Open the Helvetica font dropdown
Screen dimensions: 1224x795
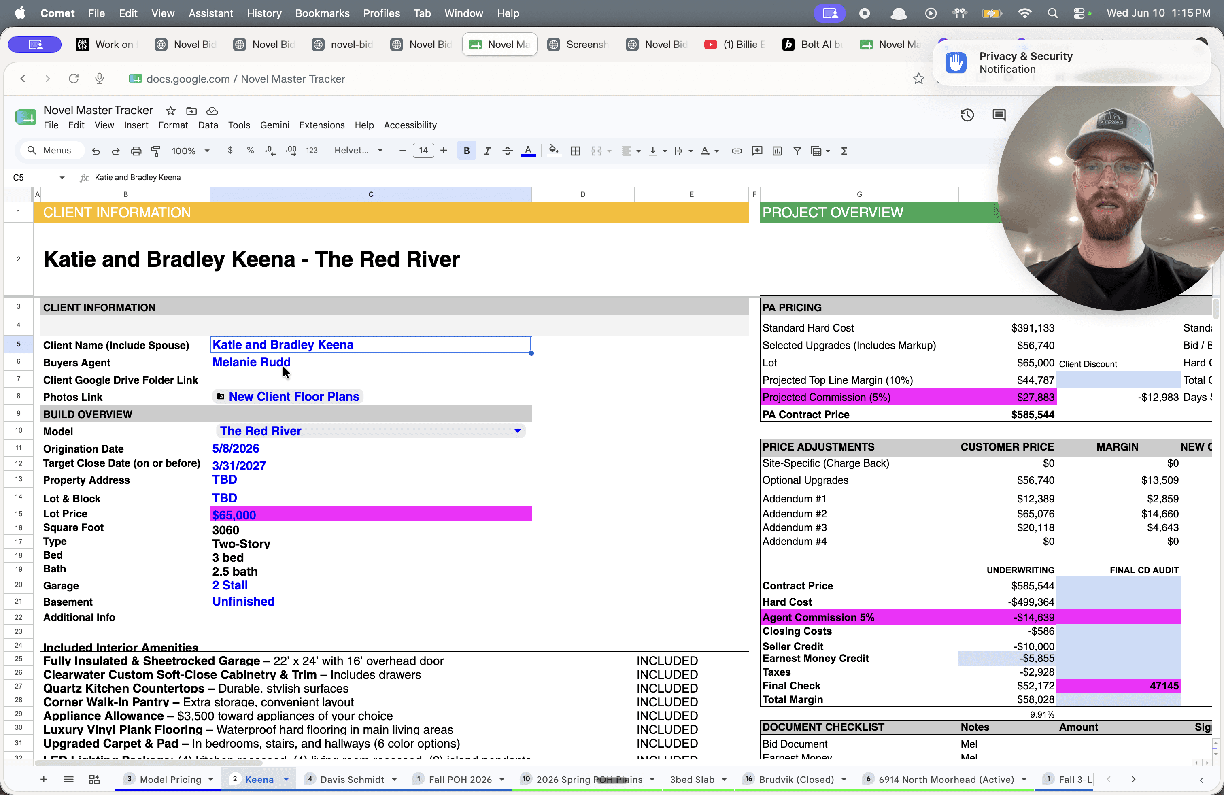click(x=359, y=151)
